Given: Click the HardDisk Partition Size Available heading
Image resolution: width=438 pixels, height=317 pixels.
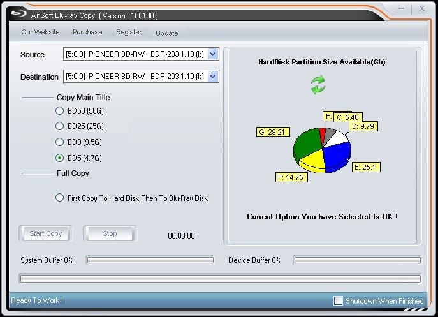Looking at the screenshot, I should 321,62.
